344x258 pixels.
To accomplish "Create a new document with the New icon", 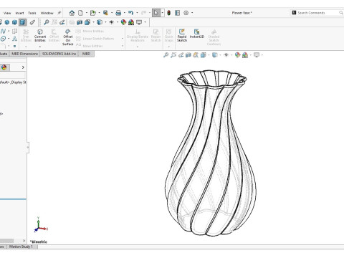I will tap(81, 13).
